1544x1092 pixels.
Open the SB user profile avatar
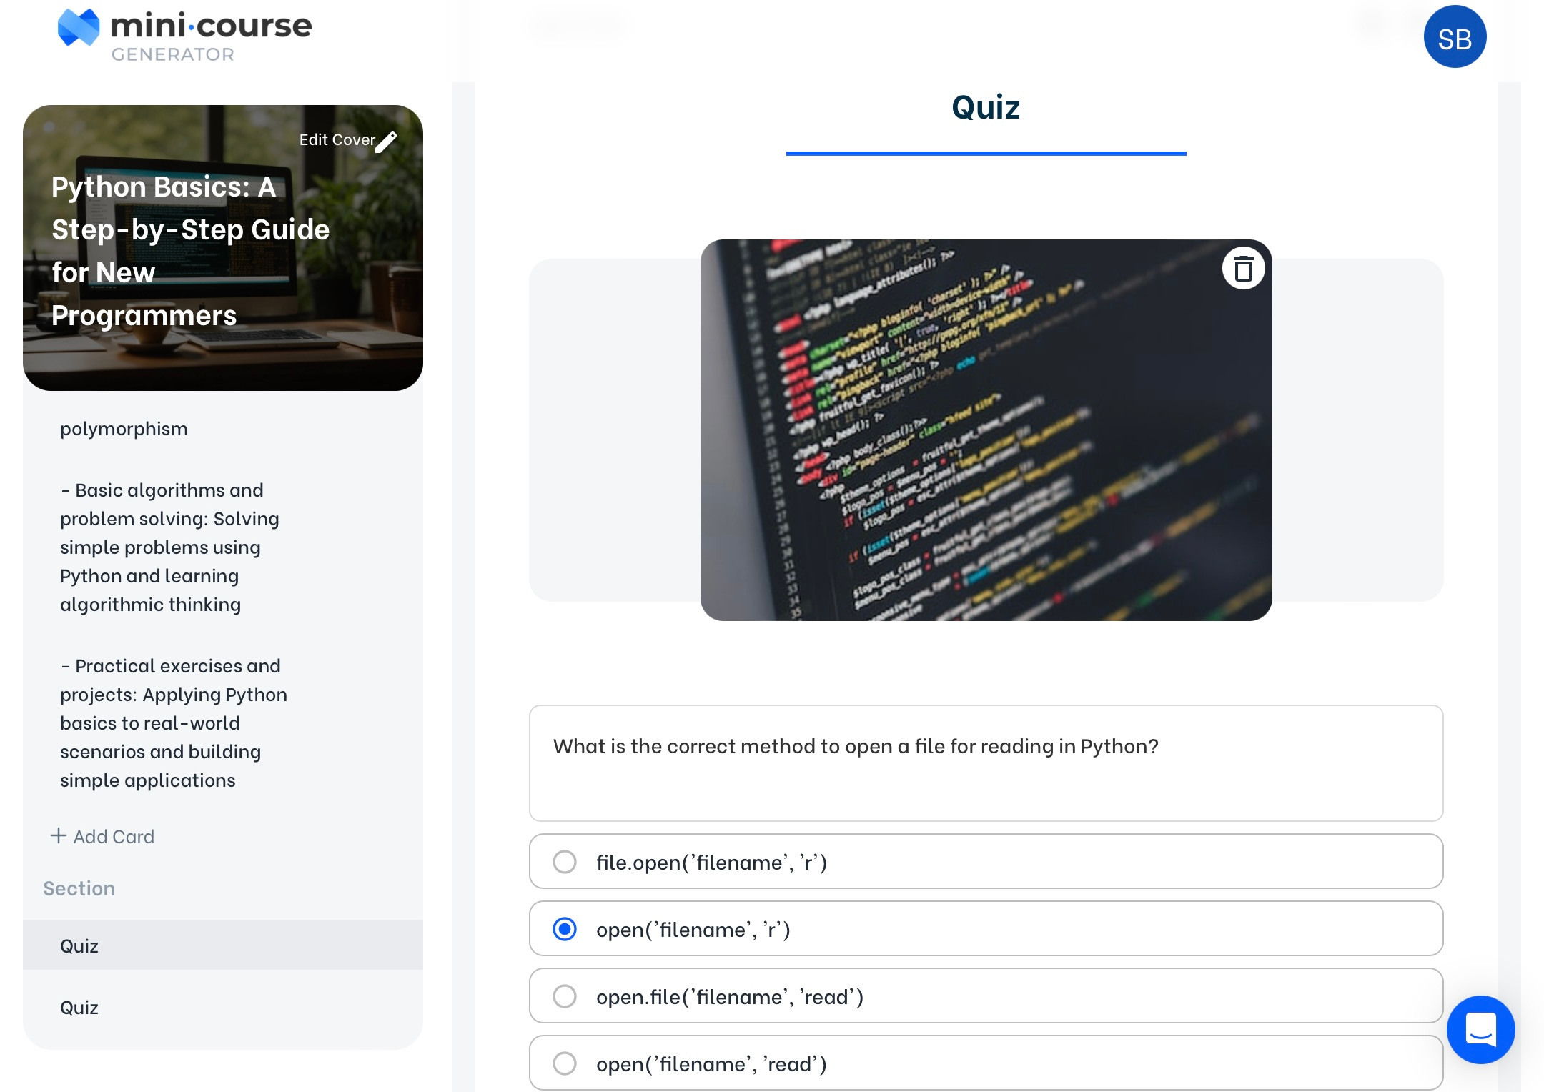(1454, 37)
